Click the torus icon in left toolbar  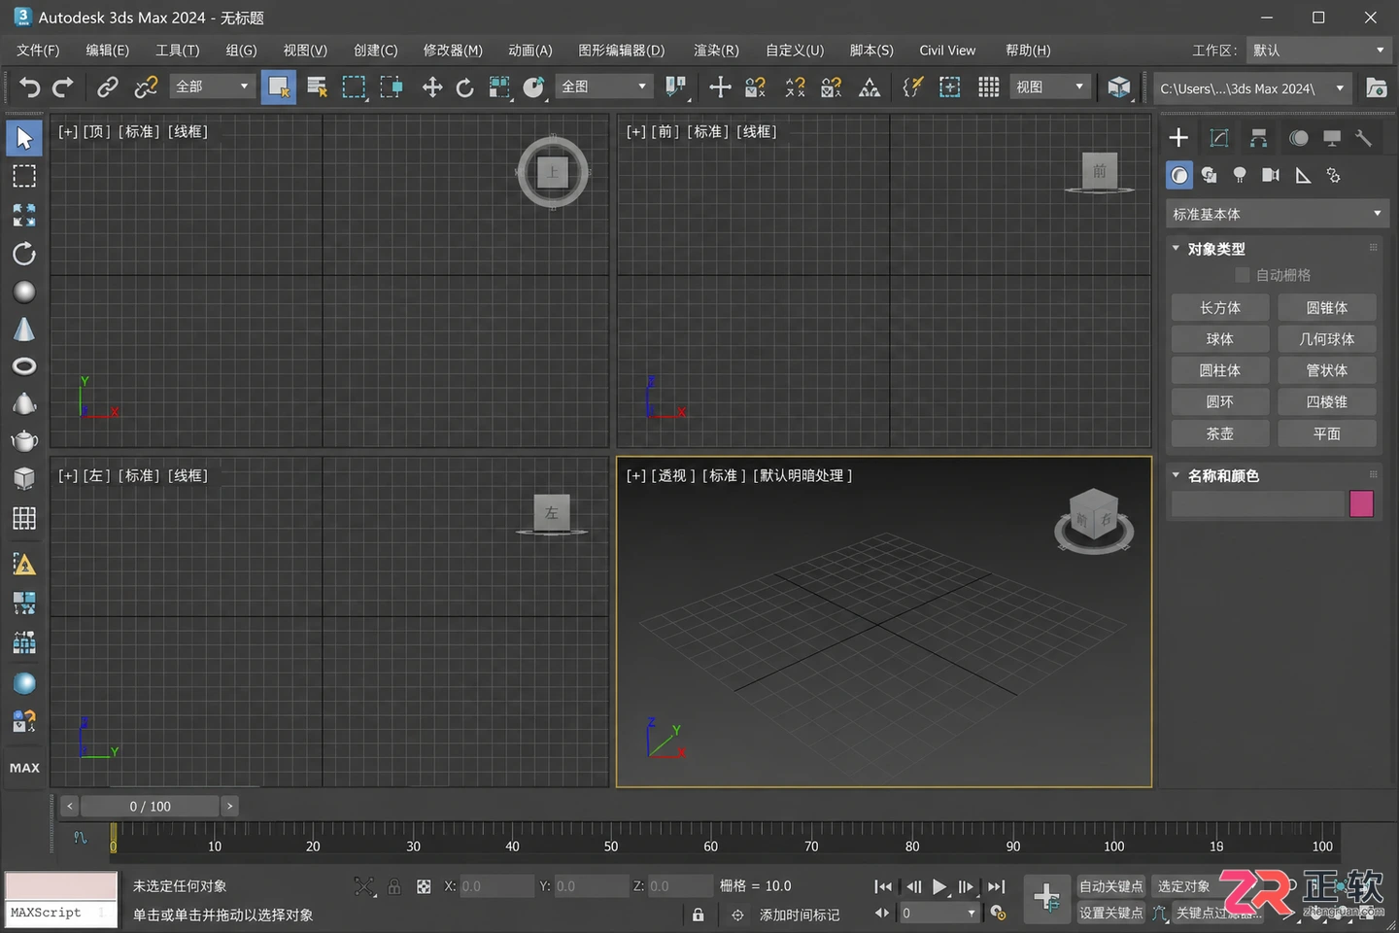tap(24, 366)
